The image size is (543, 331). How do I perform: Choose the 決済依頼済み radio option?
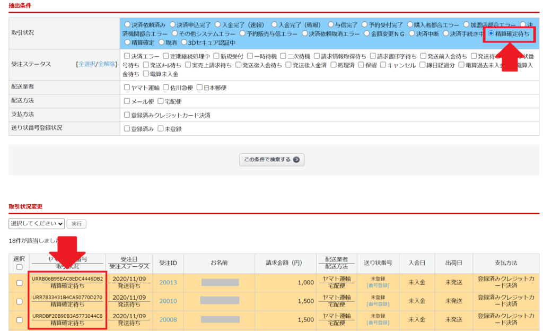[x=127, y=24]
